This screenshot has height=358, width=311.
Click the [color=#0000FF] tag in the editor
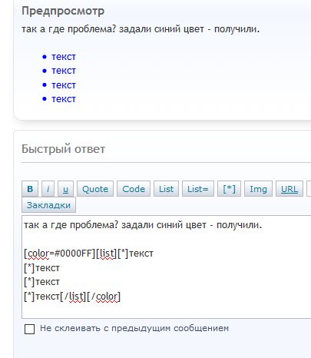(60, 254)
